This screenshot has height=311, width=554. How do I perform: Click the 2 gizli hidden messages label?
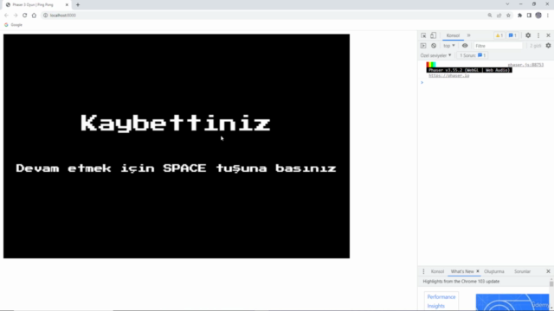click(535, 46)
